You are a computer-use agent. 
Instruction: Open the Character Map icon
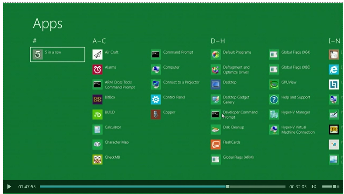98,145
